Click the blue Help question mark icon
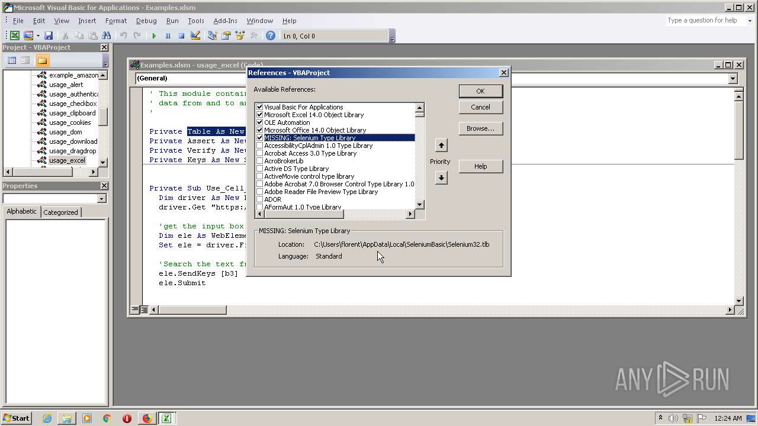758x426 pixels. click(271, 36)
